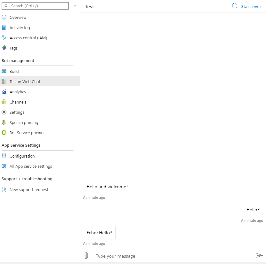The height and width of the screenshot is (264, 266).
Task: Click the Settings gear icon
Action: point(4,113)
